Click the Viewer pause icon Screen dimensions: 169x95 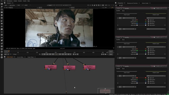pos(103,5)
